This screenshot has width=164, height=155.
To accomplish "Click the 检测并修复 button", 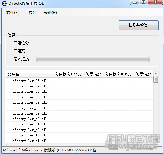I will coord(138,25).
